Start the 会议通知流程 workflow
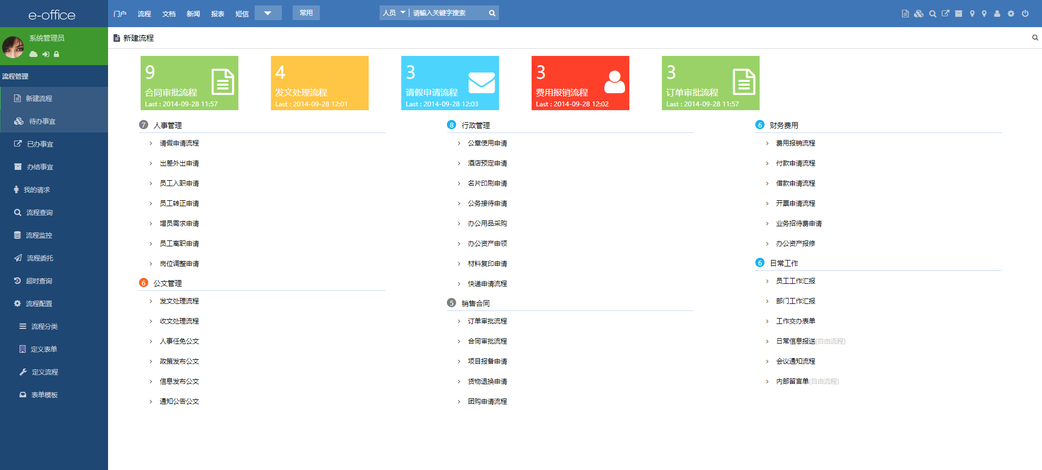The width and height of the screenshot is (1042, 470). point(795,361)
